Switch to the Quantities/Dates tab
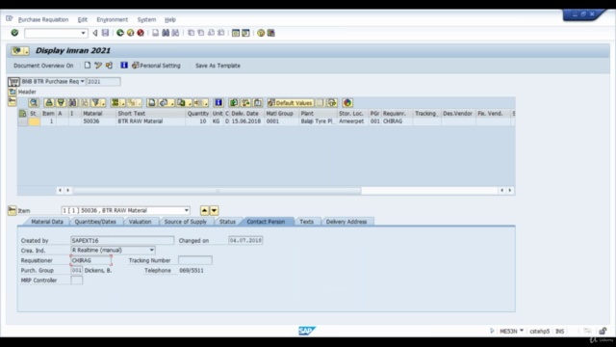The image size is (616, 347). click(95, 222)
